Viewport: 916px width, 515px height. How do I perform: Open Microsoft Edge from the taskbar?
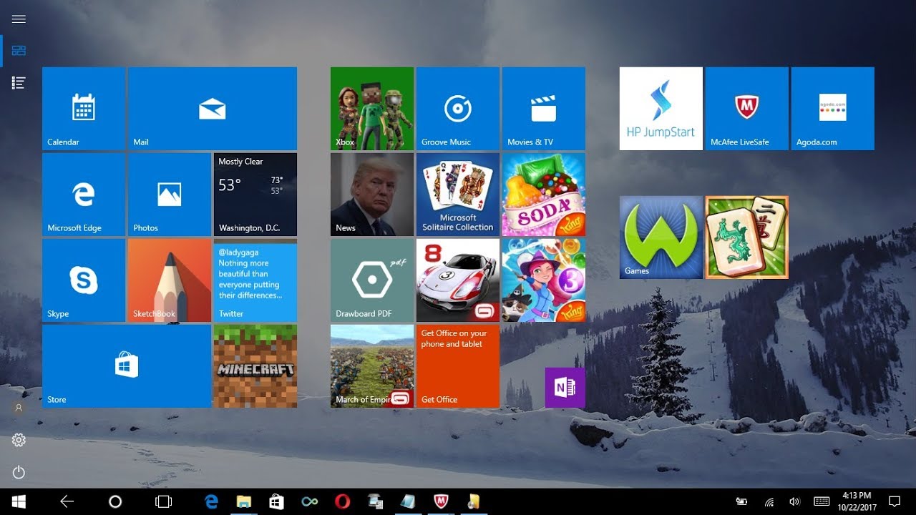pyautogui.click(x=211, y=501)
